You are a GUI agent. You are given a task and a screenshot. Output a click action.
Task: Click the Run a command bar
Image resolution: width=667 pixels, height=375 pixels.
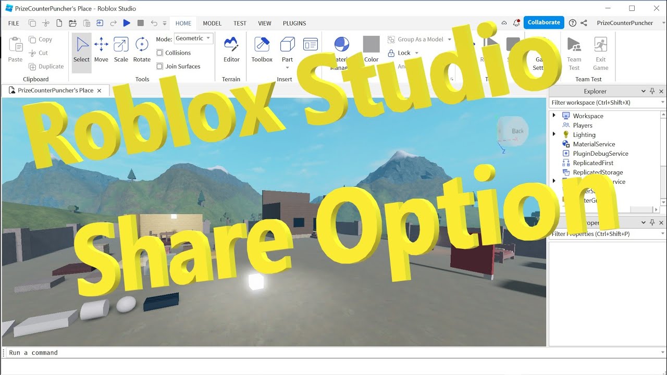tap(333, 353)
